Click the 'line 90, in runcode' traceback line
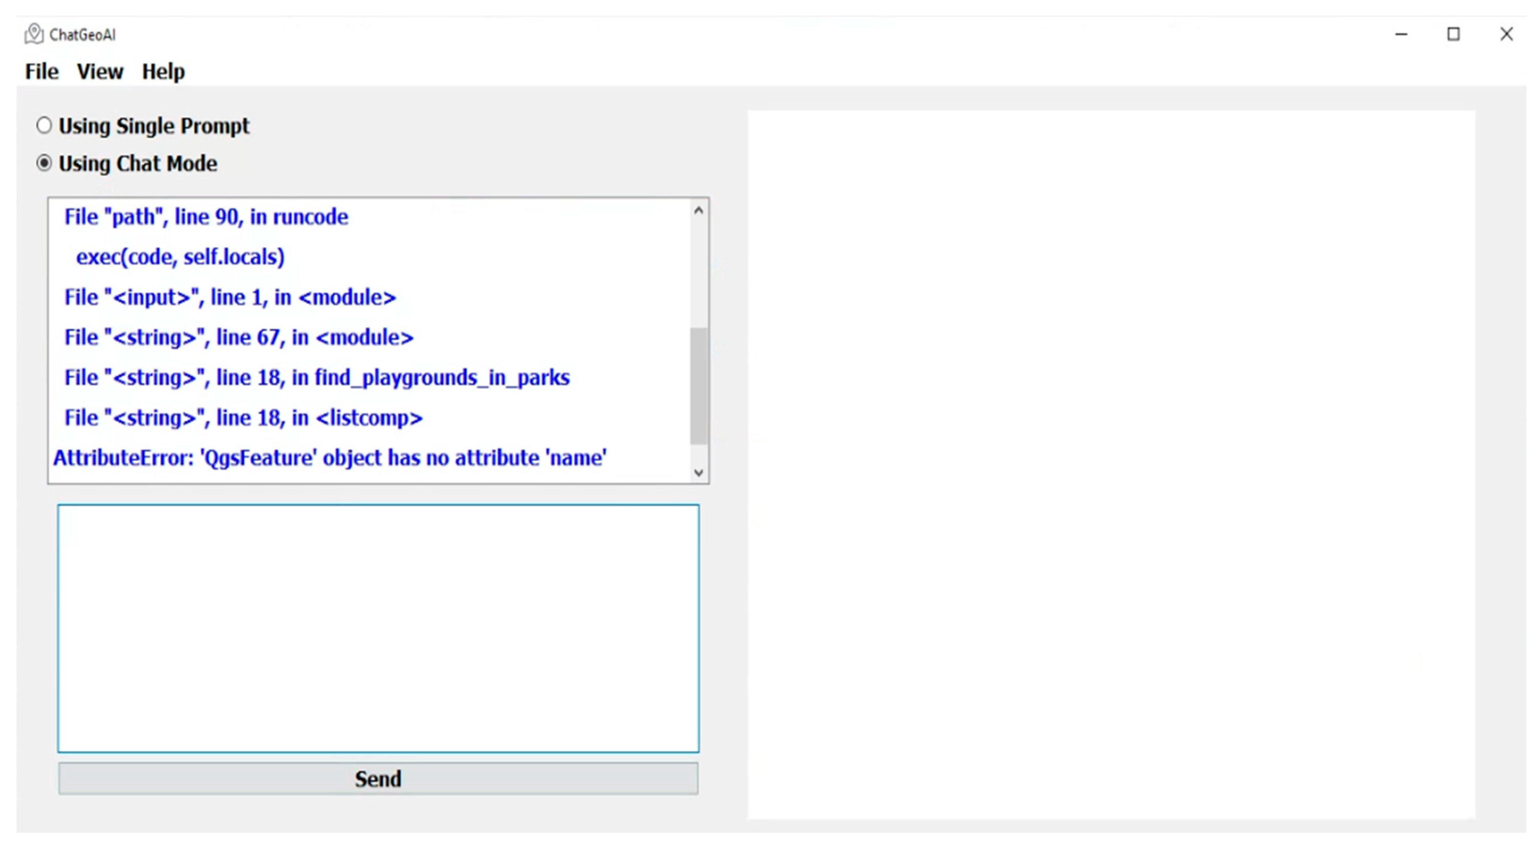Screen dimensions: 1539x850 click(206, 217)
